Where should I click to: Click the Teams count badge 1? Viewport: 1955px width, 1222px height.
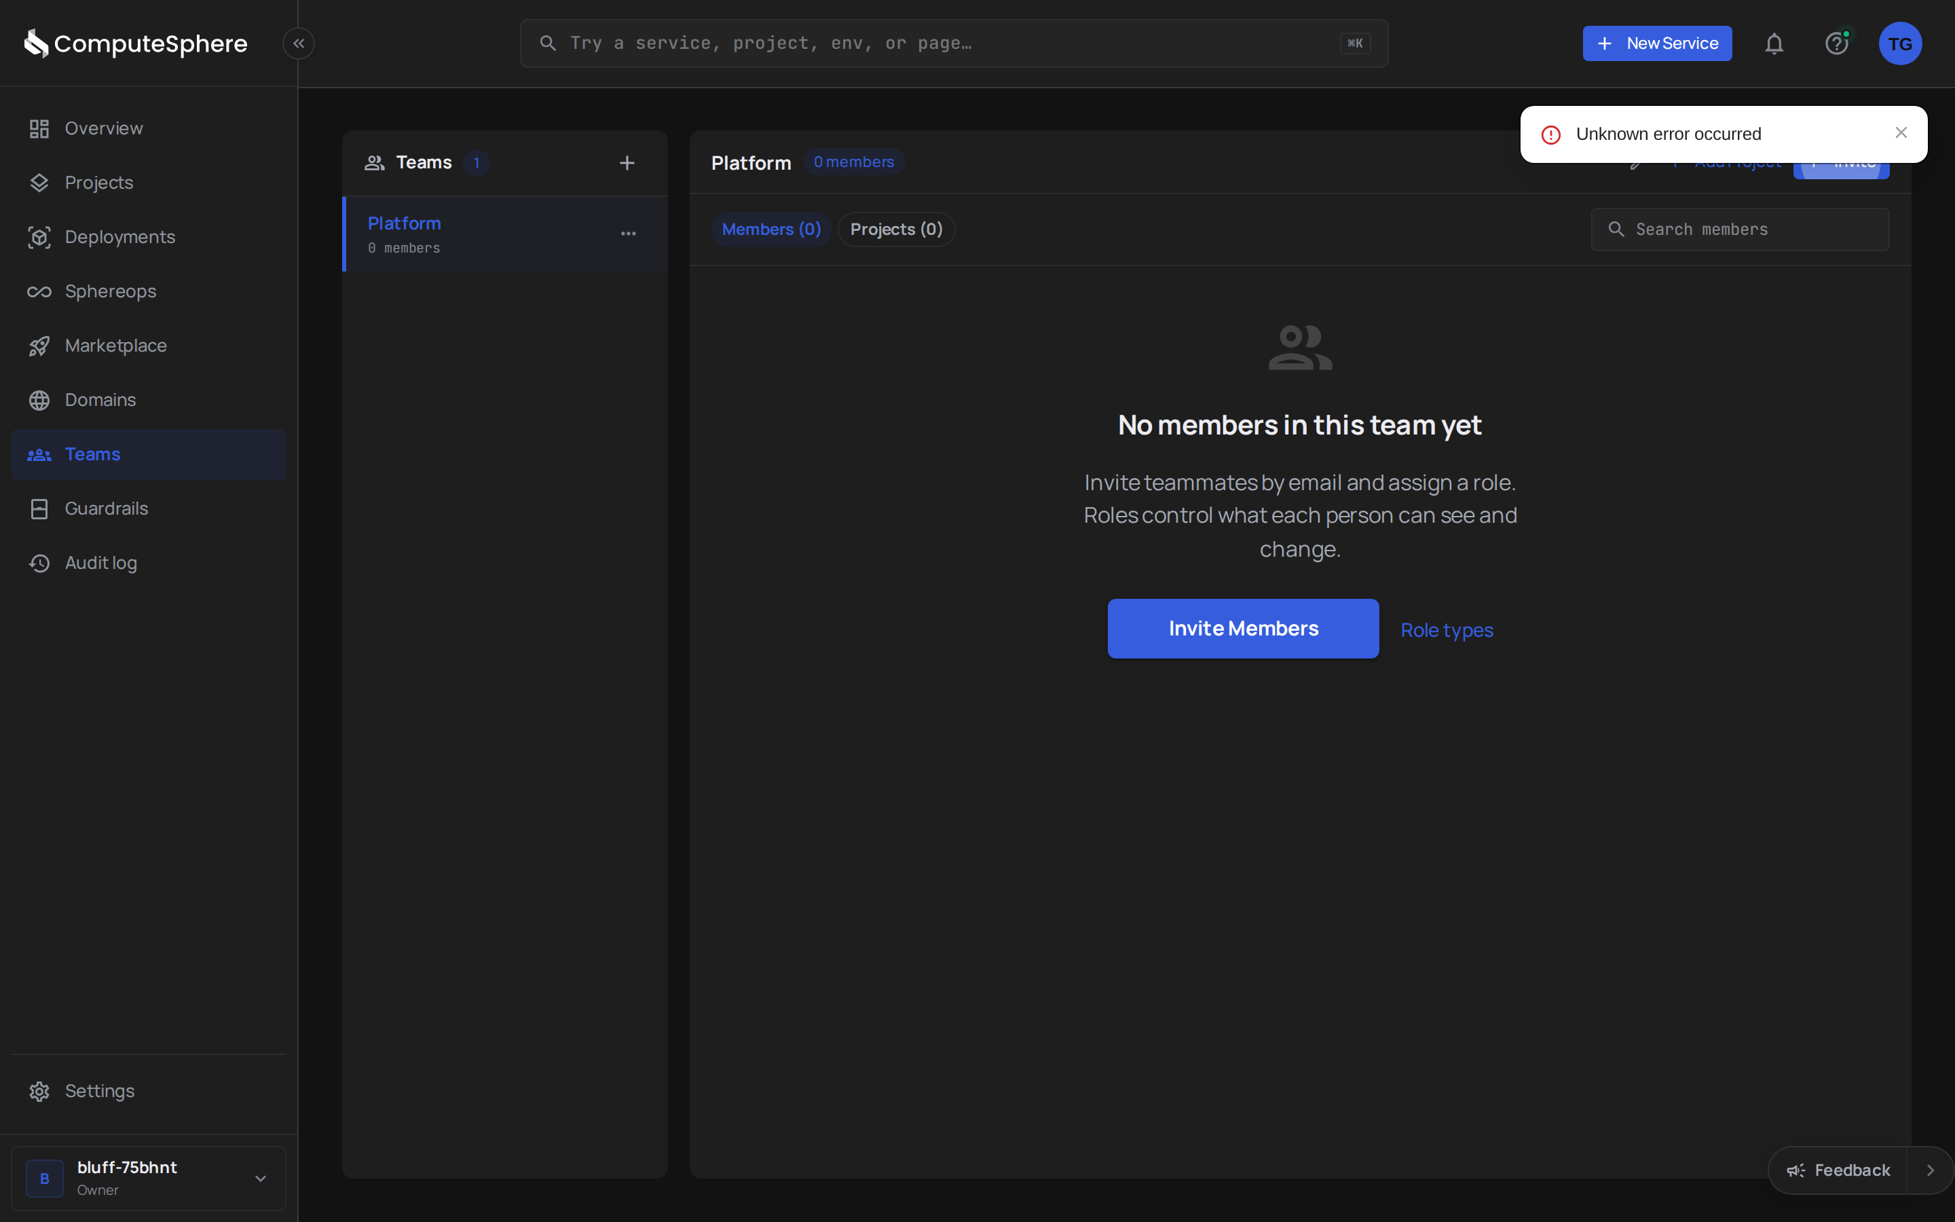click(477, 163)
